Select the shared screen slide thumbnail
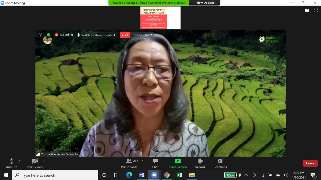 click(160, 18)
